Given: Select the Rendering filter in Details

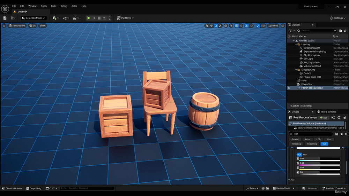Looking at the screenshot, I should click(296, 144).
